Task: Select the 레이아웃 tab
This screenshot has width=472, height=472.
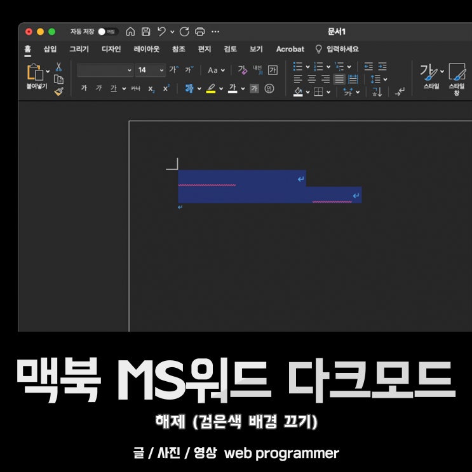Action: click(x=146, y=49)
